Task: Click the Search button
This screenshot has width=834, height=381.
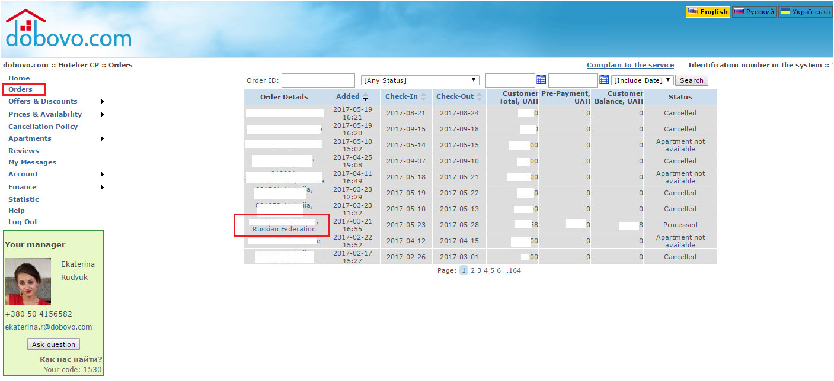Action: pos(692,80)
